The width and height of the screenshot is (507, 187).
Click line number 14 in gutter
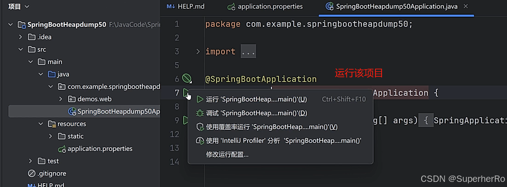tap(174, 162)
